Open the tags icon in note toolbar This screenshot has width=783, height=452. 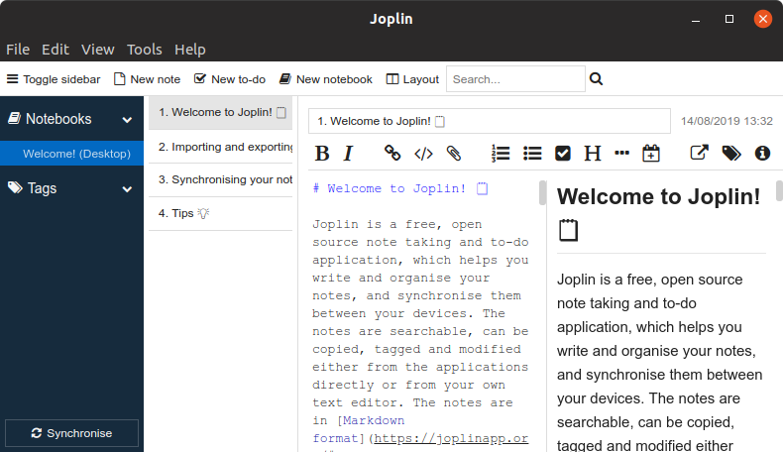(731, 153)
